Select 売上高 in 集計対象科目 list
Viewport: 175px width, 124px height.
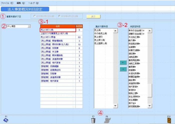97,30
